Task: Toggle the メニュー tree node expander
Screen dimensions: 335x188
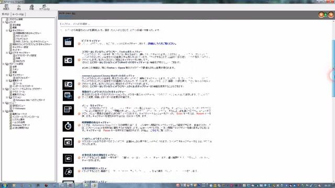Action: pyautogui.click(x=4, y=103)
